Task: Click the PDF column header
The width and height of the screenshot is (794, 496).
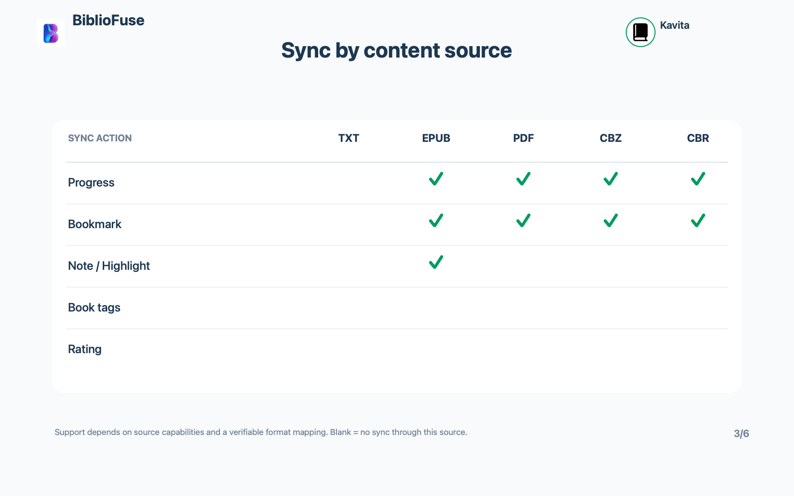Action: (x=524, y=138)
